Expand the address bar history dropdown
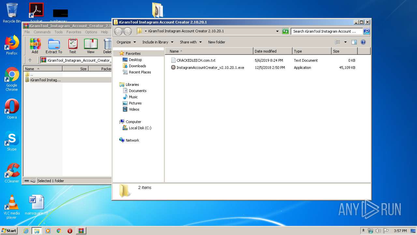Image resolution: width=417 pixels, height=235 pixels. [277, 31]
